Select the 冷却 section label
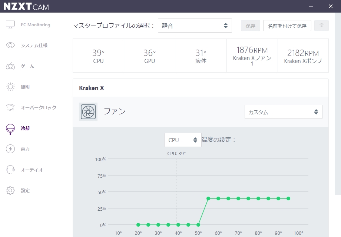 pyautogui.click(x=25, y=128)
